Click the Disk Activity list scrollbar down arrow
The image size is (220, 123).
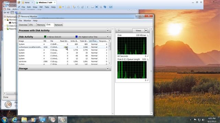tap(110, 63)
